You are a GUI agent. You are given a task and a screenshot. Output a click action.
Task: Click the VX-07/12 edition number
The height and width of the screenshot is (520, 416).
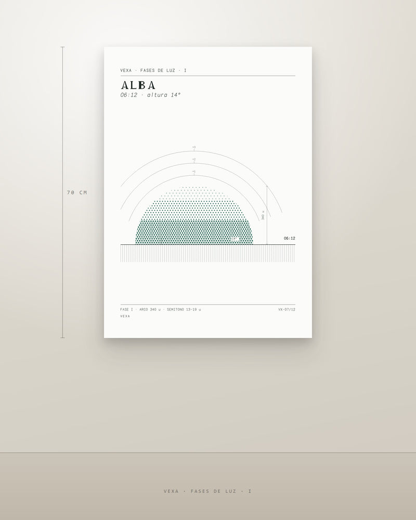click(287, 309)
